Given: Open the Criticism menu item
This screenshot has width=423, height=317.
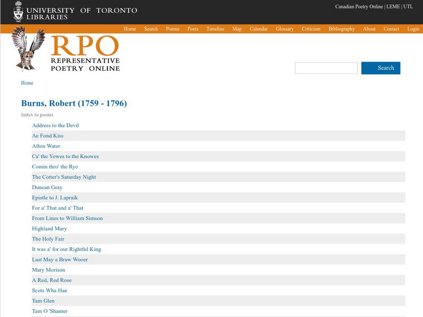Looking at the screenshot, I should pos(311,29).
